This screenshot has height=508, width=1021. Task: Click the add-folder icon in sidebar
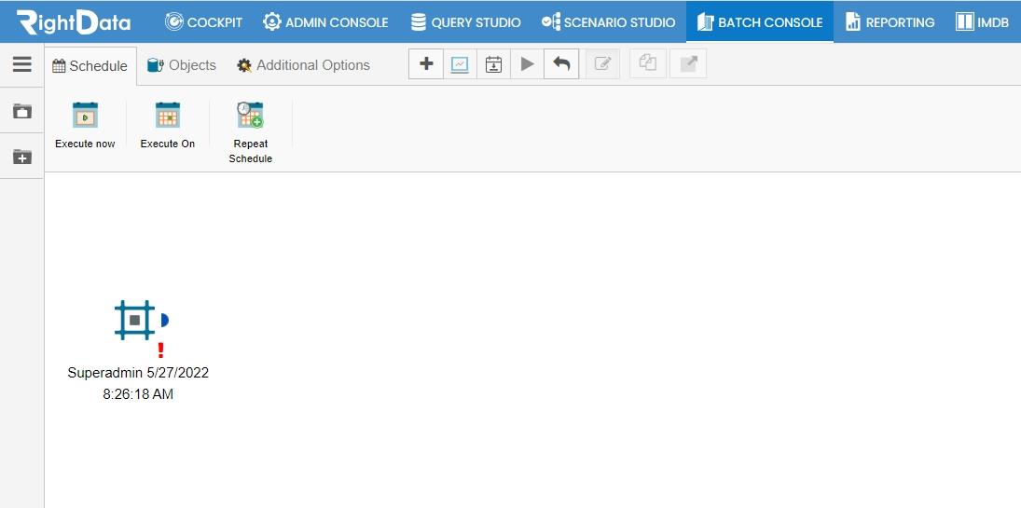22,157
